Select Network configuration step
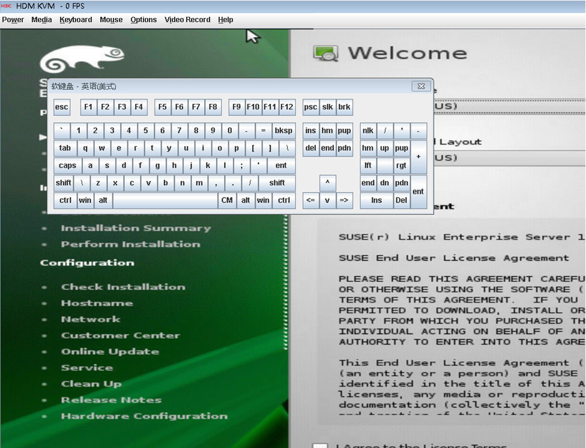Screen dimensions: 586x448 [x=91, y=319]
